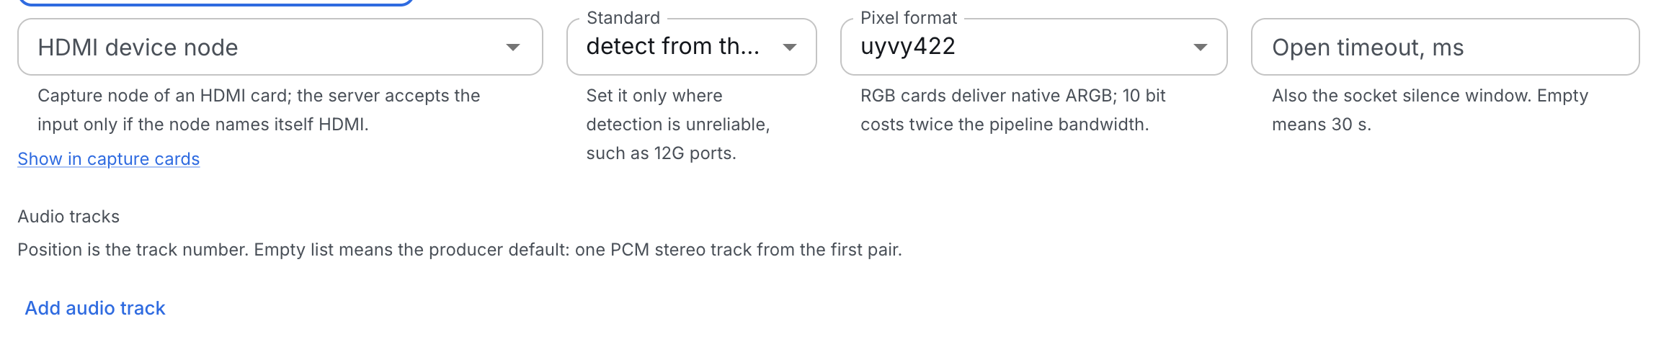Screen dimensions: 1656x347
Task: Click the HDMI capture node helper text
Action: pos(259,110)
